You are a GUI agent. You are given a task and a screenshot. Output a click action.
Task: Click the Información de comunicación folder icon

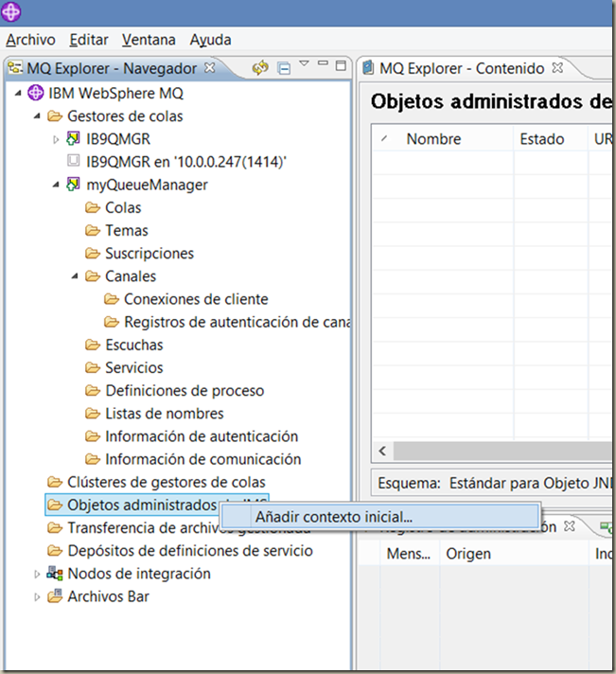click(x=93, y=459)
